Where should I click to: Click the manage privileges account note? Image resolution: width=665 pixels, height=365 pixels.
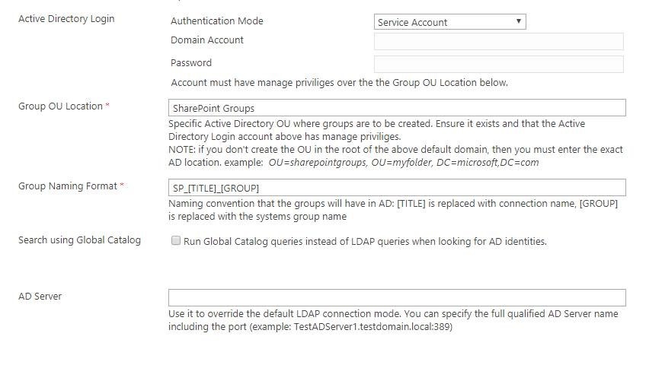(339, 82)
